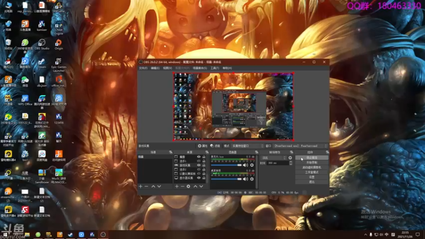Adjust the Mic/Aux volume slider
This screenshot has height=239, width=425.
[226, 165]
